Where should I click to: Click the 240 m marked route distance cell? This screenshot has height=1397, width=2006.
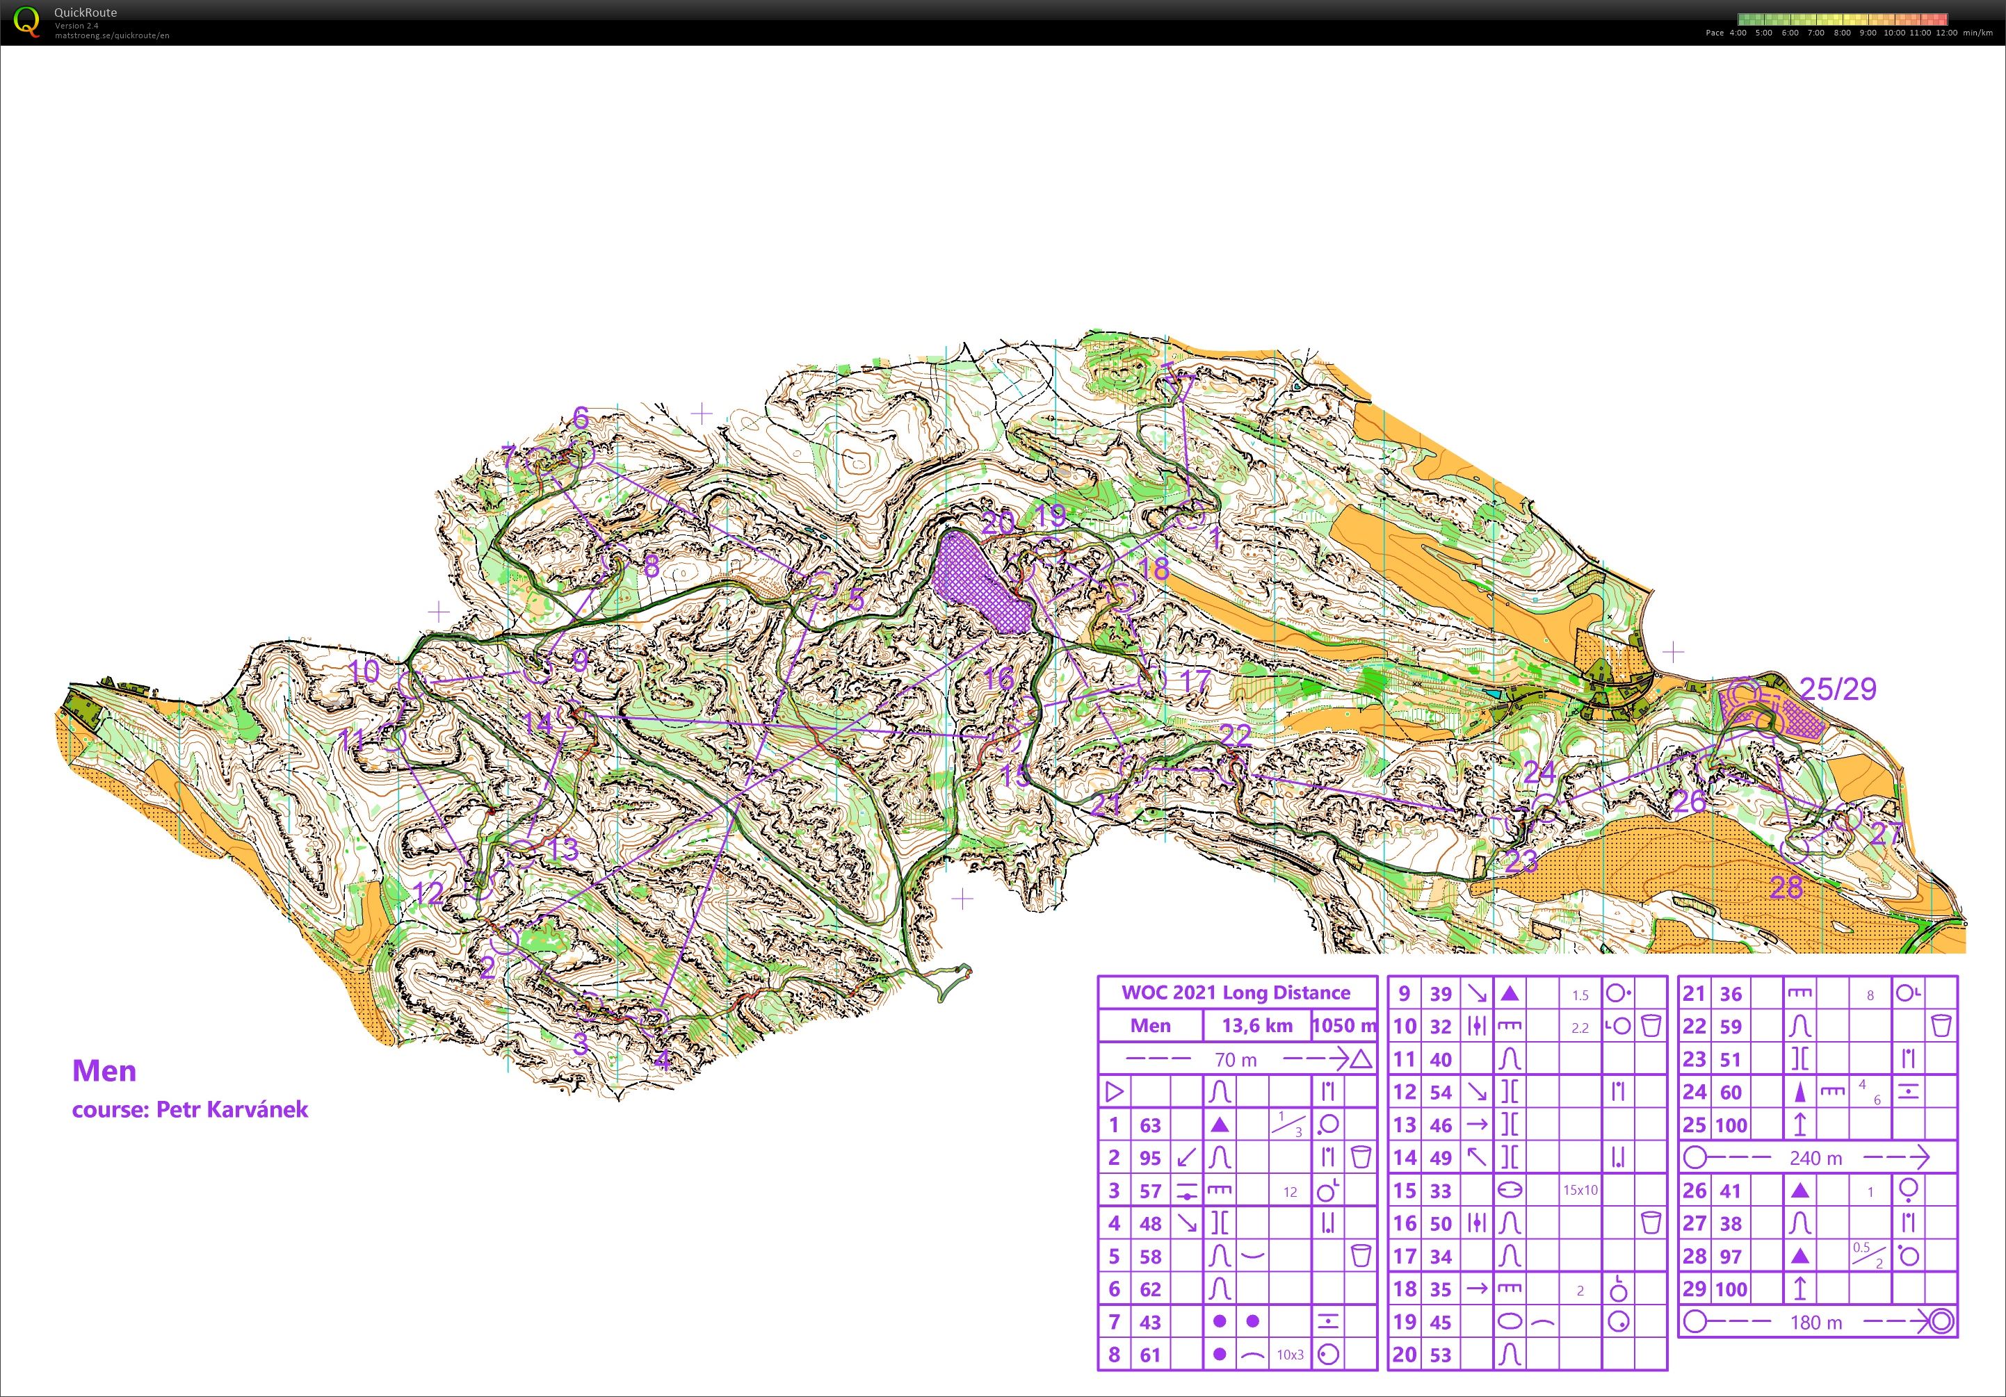coord(1818,1159)
